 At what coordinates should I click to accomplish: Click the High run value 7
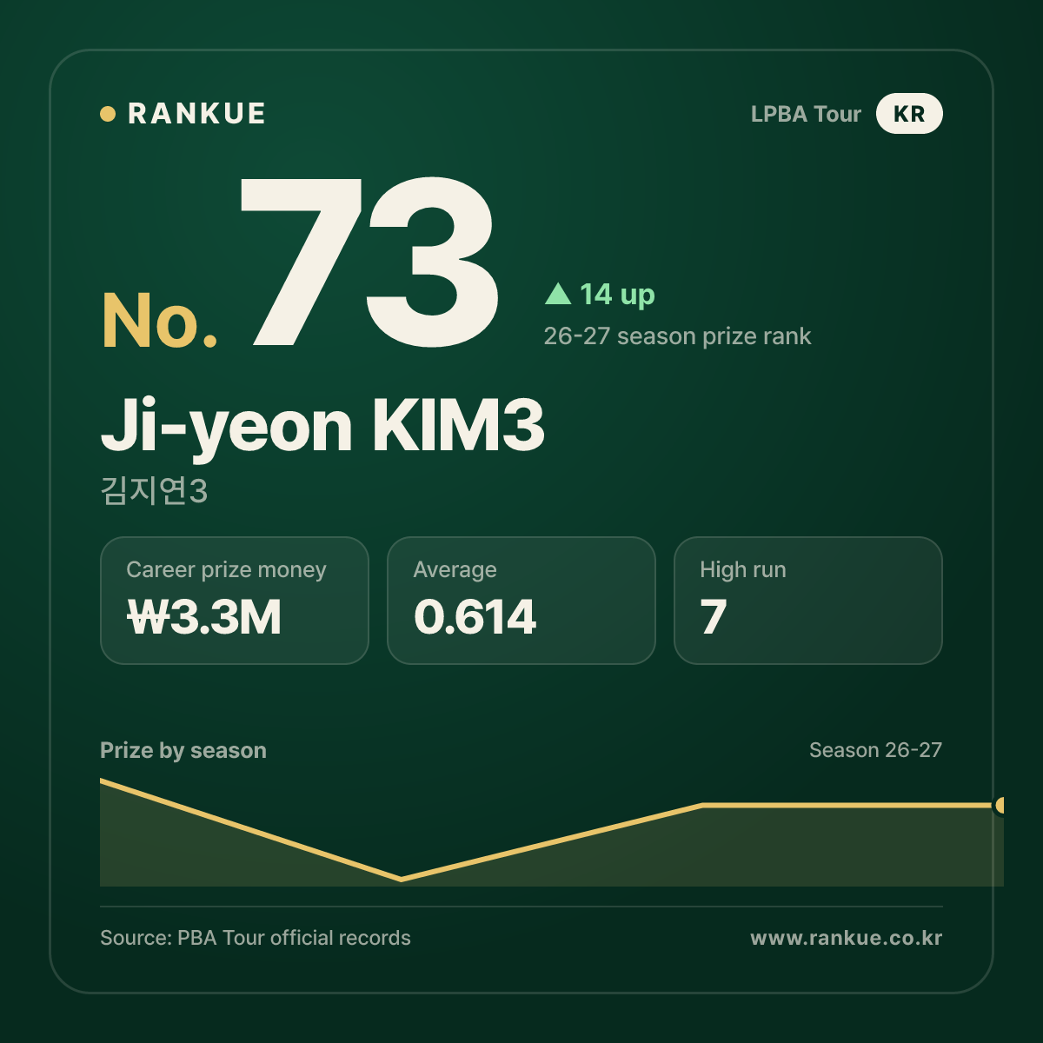coord(714,617)
